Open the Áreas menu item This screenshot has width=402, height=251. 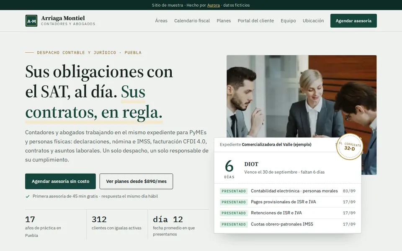(x=161, y=21)
